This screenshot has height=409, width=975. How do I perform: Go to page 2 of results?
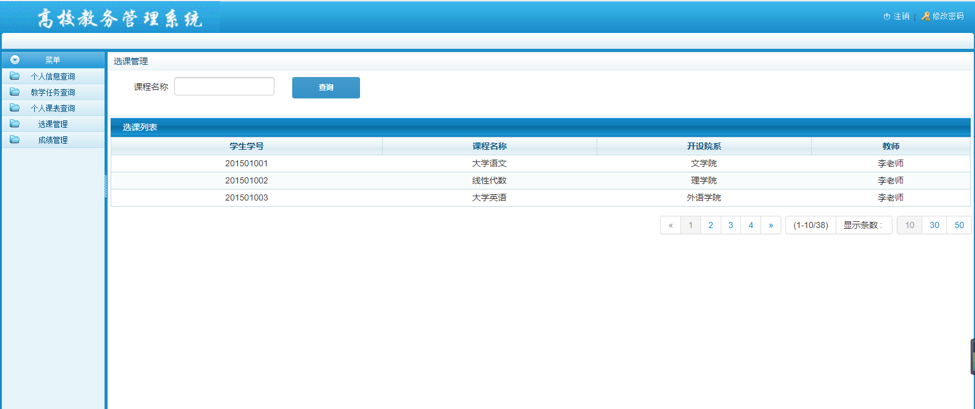click(710, 225)
